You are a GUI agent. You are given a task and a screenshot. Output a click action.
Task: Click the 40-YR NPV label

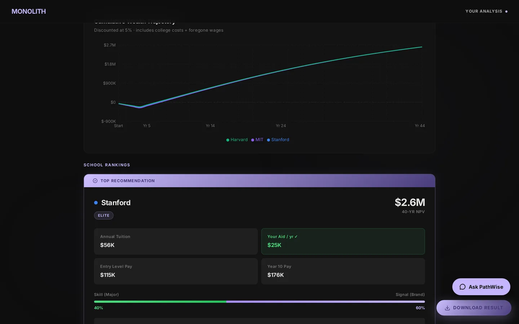[x=413, y=212]
